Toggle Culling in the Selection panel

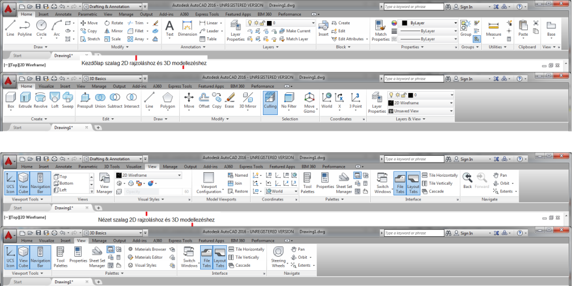(270, 102)
